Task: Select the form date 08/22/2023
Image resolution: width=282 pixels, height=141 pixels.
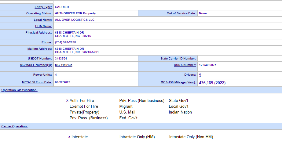Action: tap(63, 82)
